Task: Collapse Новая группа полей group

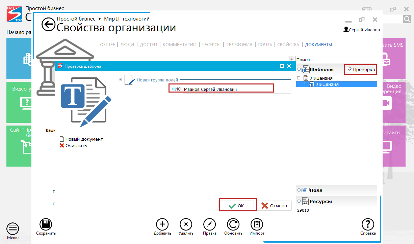Action: [120, 80]
